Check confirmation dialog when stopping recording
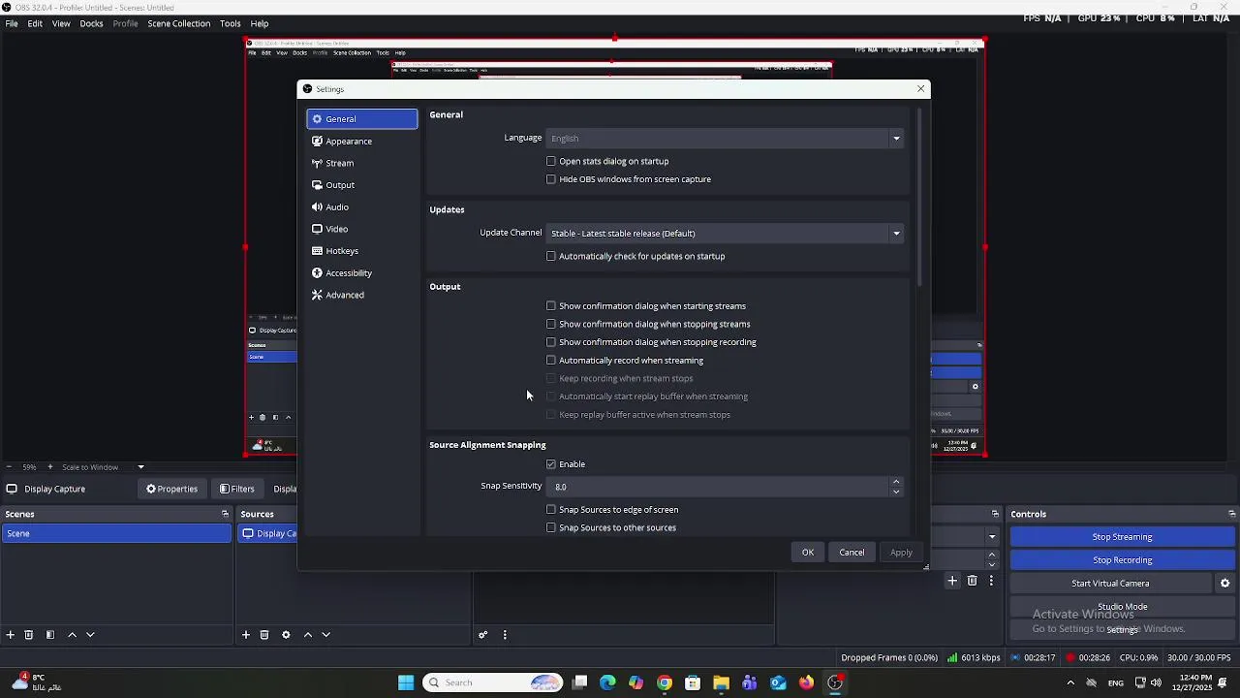1240x698 pixels. [551, 342]
